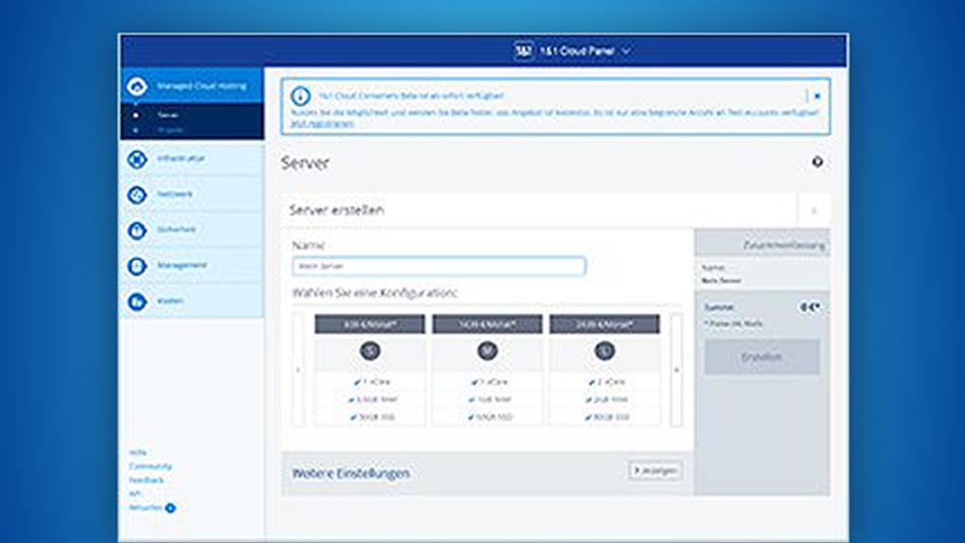Close the Cloud Container beta notification
The image size is (965, 543).
point(817,96)
